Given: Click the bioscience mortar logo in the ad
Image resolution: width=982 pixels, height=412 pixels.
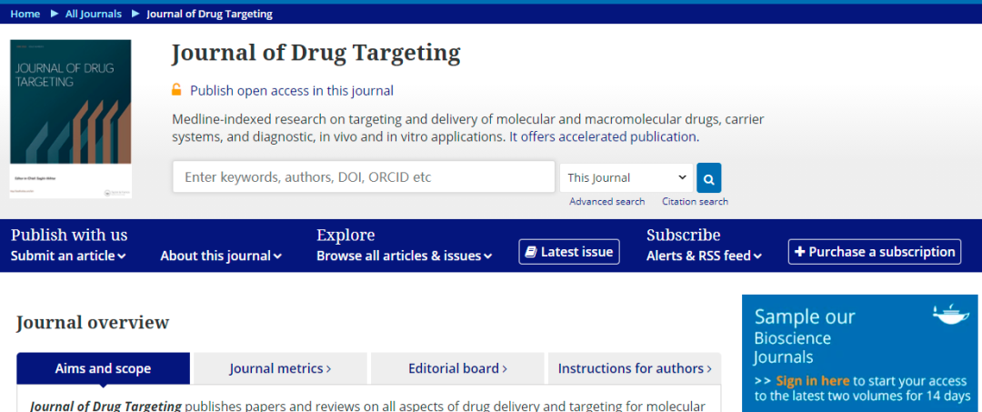Looking at the screenshot, I should tap(950, 315).
